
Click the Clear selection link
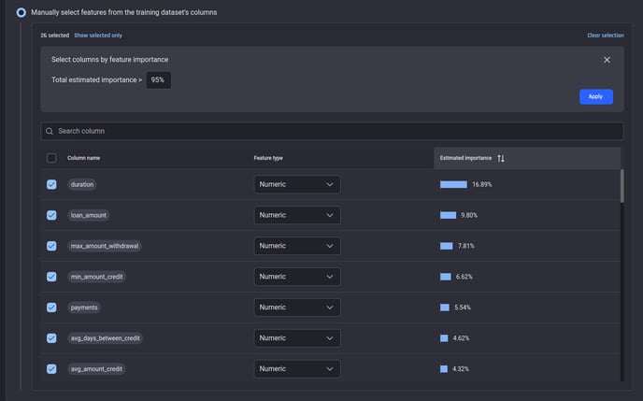606,36
